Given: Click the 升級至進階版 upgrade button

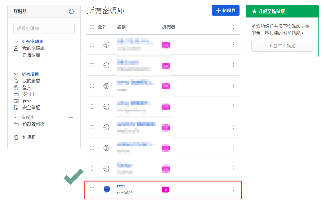Looking at the screenshot, I should pyautogui.click(x=282, y=46).
